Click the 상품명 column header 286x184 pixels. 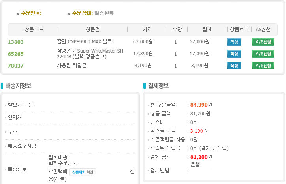[x=92, y=29]
